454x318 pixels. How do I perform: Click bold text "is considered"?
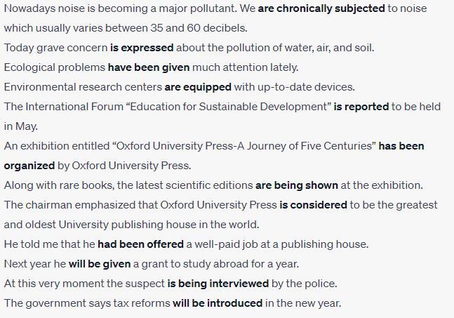point(313,205)
